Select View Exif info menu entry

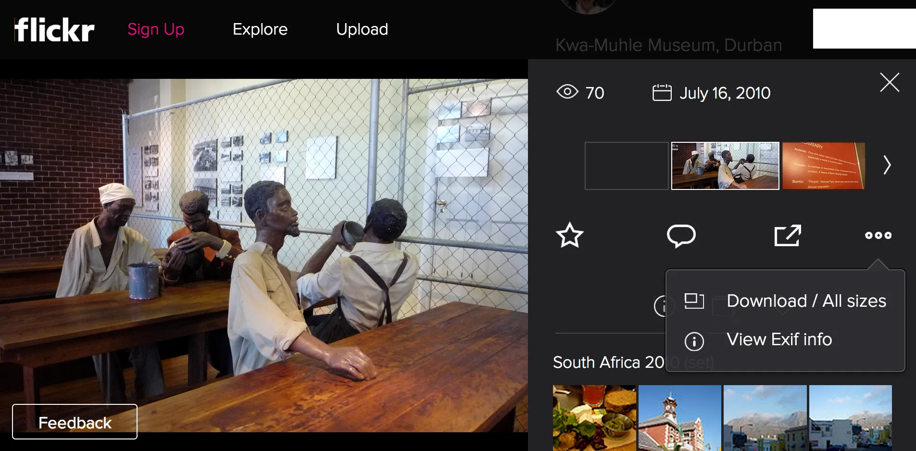(x=779, y=340)
